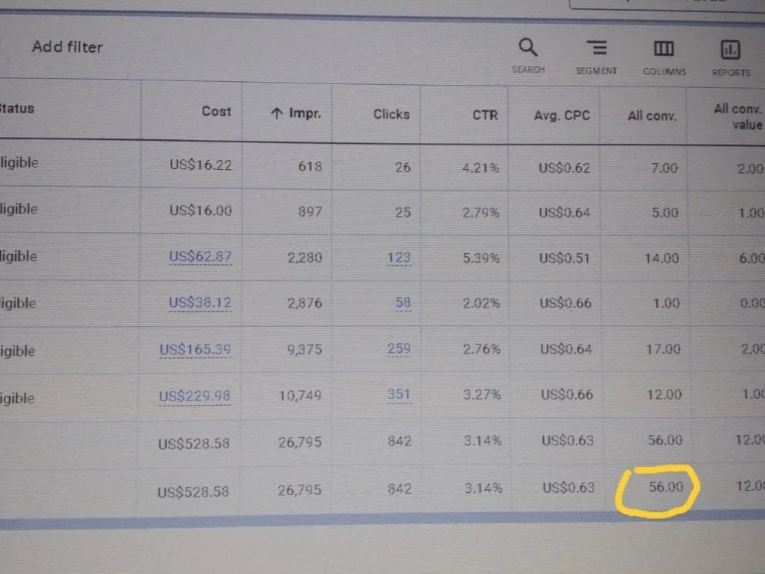Viewport: 765px width, 574px height.
Task: Select the 2.02% CTR cell
Action: tap(481, 303)
